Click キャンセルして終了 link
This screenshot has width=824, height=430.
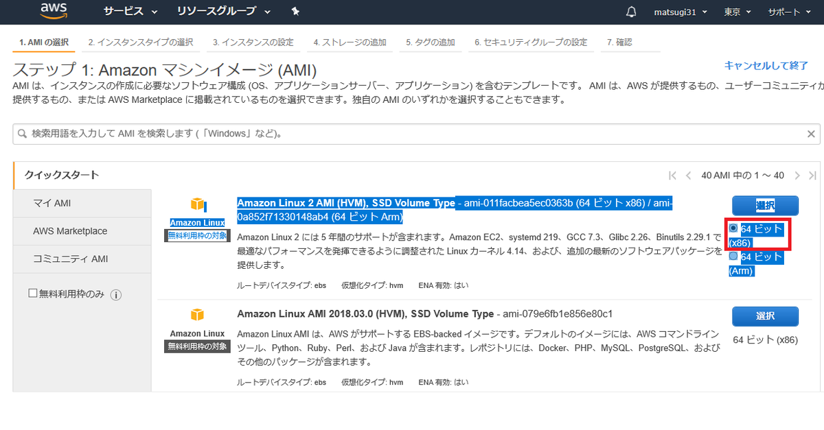pyautogui.click(x=766, y=65)
